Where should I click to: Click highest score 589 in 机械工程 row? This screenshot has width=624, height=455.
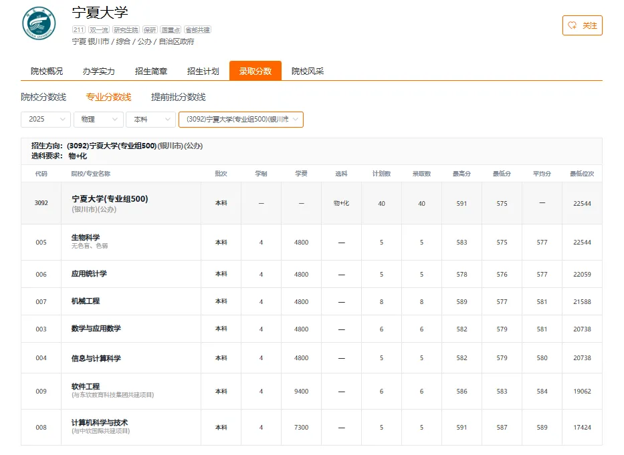(461, 302)
